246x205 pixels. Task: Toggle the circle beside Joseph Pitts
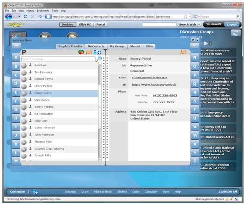(x=24, y=156)
